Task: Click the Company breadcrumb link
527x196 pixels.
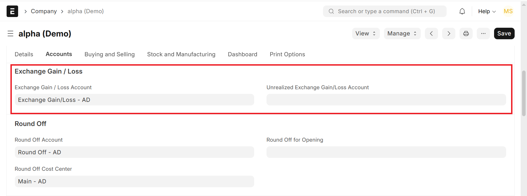Action: pos(44,11)
